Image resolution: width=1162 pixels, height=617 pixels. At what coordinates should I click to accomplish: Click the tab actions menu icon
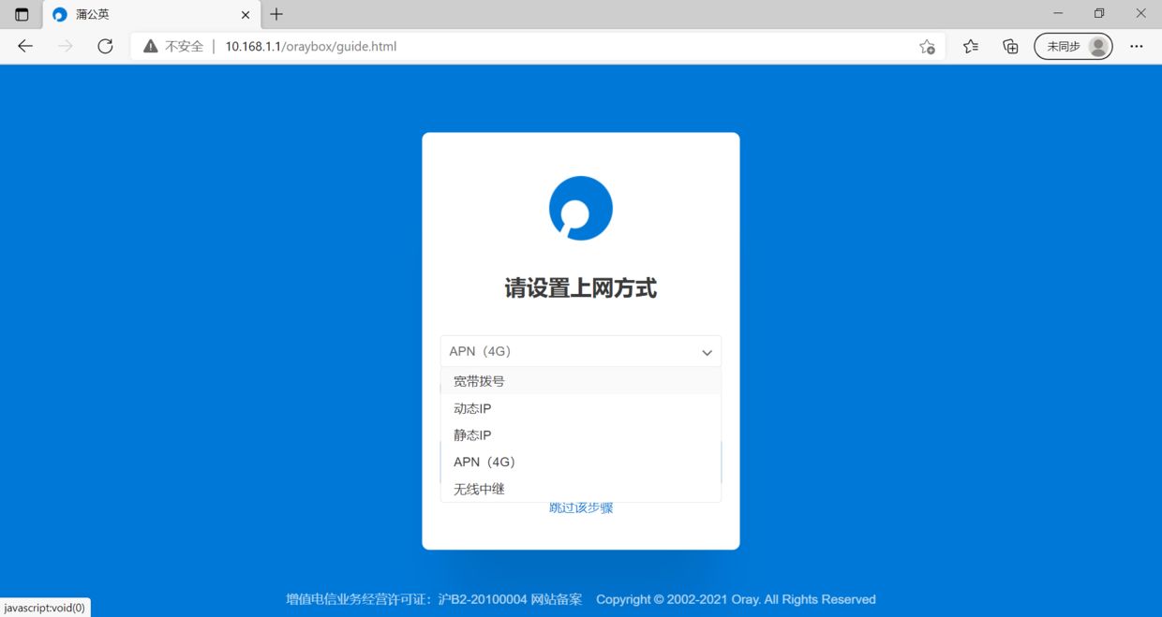pyautogui.click(x=22, y=14)
